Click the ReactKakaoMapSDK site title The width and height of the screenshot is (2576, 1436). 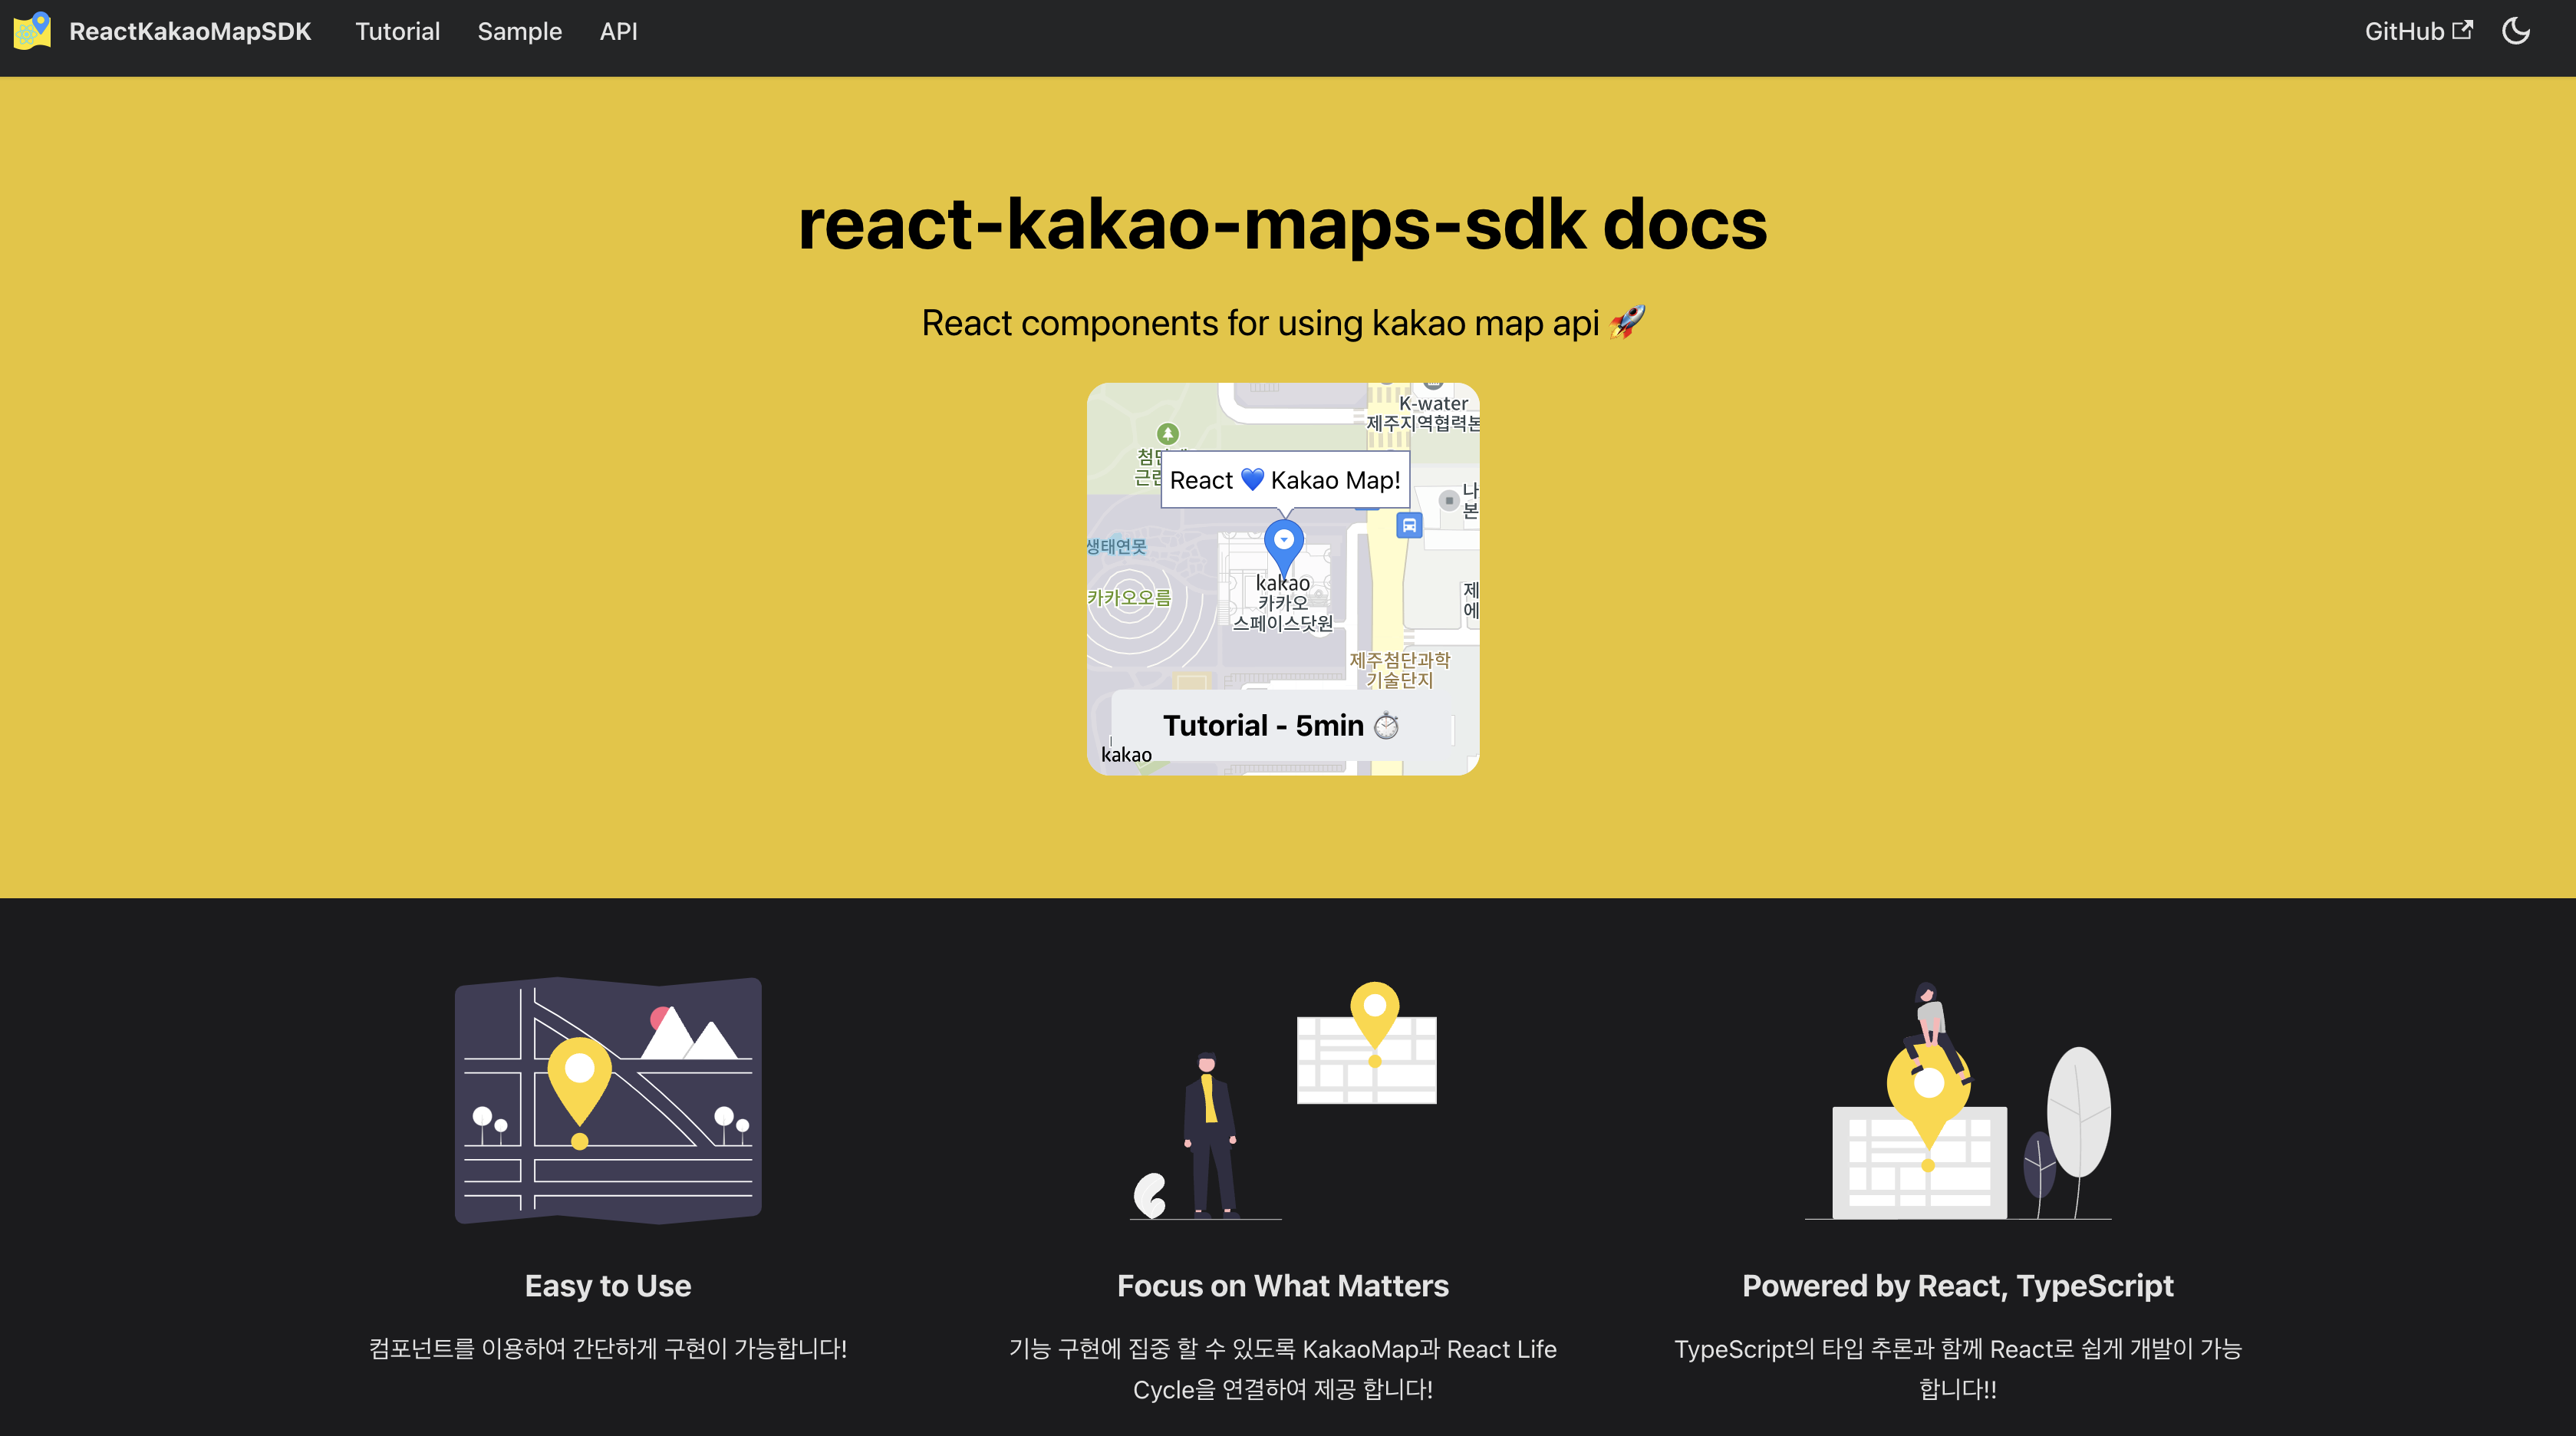190,31
